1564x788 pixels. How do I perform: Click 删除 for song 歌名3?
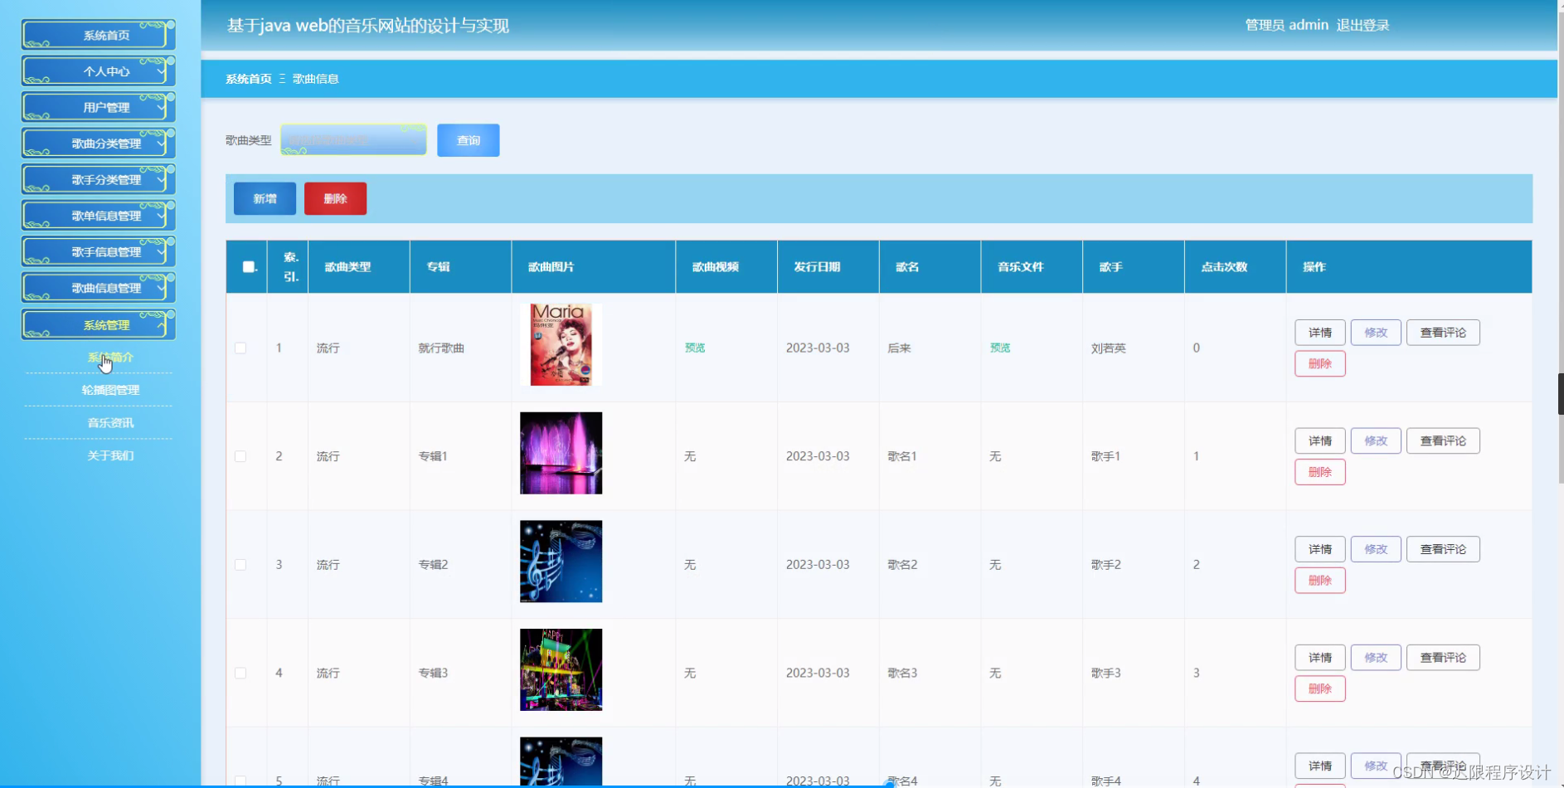pos(1320,688)
